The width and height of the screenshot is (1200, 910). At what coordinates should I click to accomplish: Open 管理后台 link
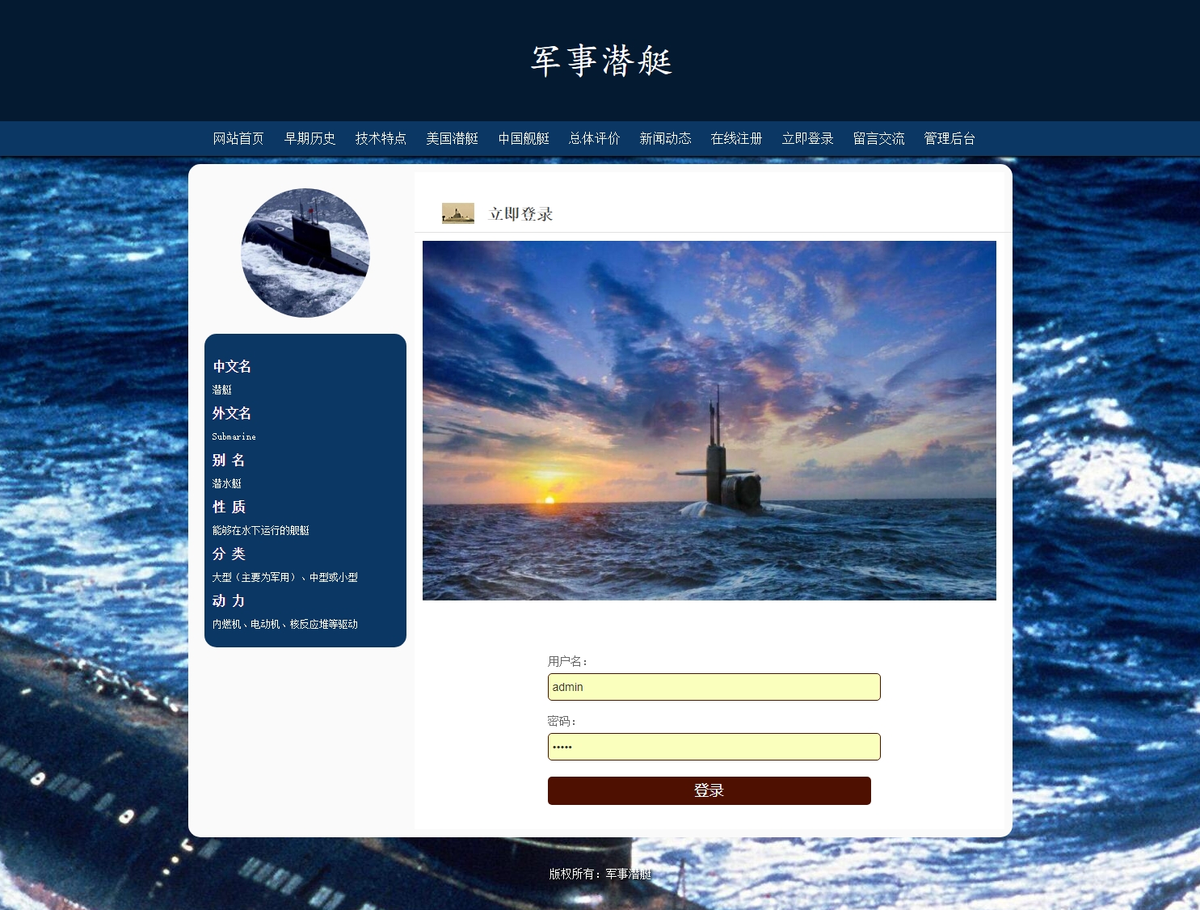pyautogui.click(x=949, y=139)
